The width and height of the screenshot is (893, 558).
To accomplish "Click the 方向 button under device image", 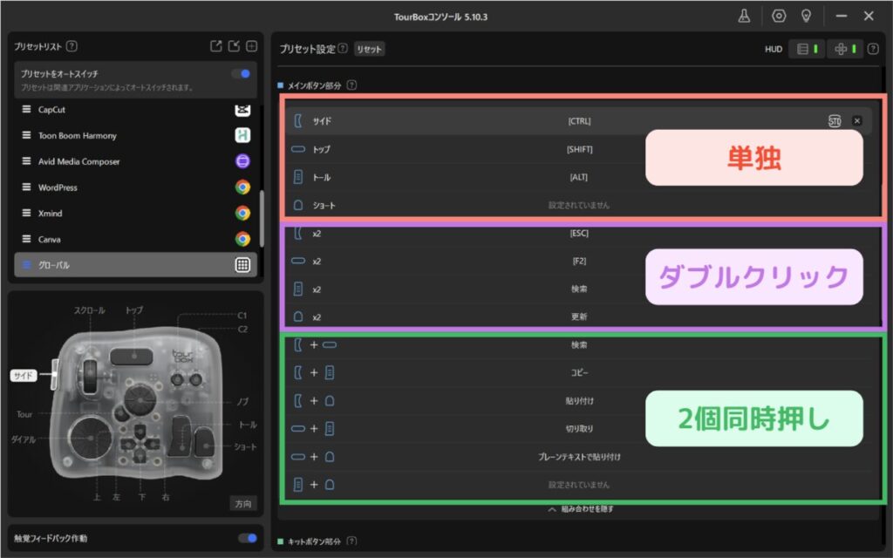I will [x=243, y=503].
